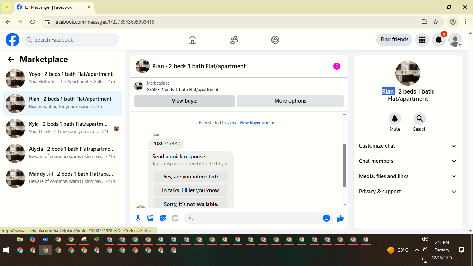View site information icon in address bar
Viewport: 473px width, 266px height.
pos(48,22)
